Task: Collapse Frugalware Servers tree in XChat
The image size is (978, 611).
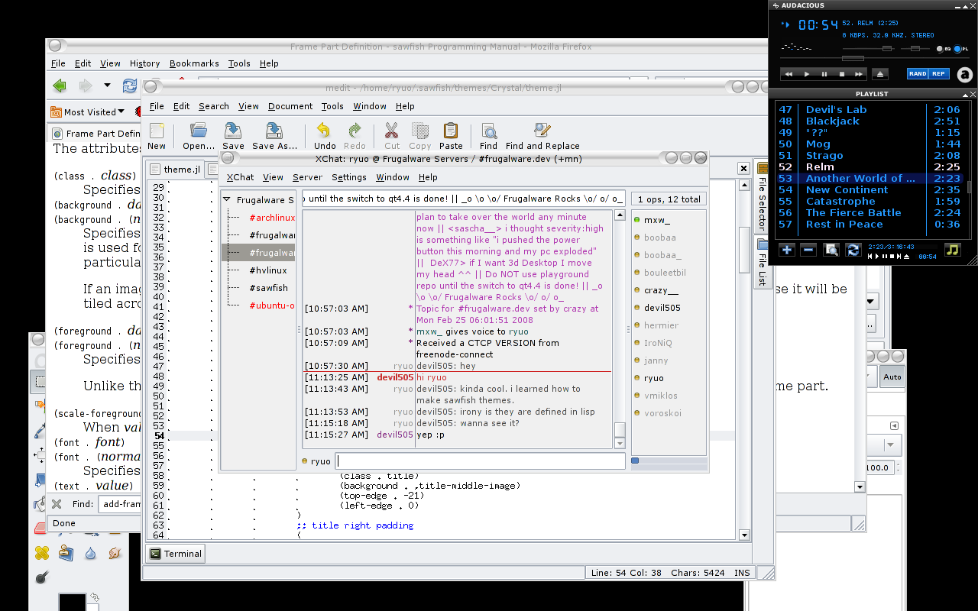Action: click(x=227, y=200)
